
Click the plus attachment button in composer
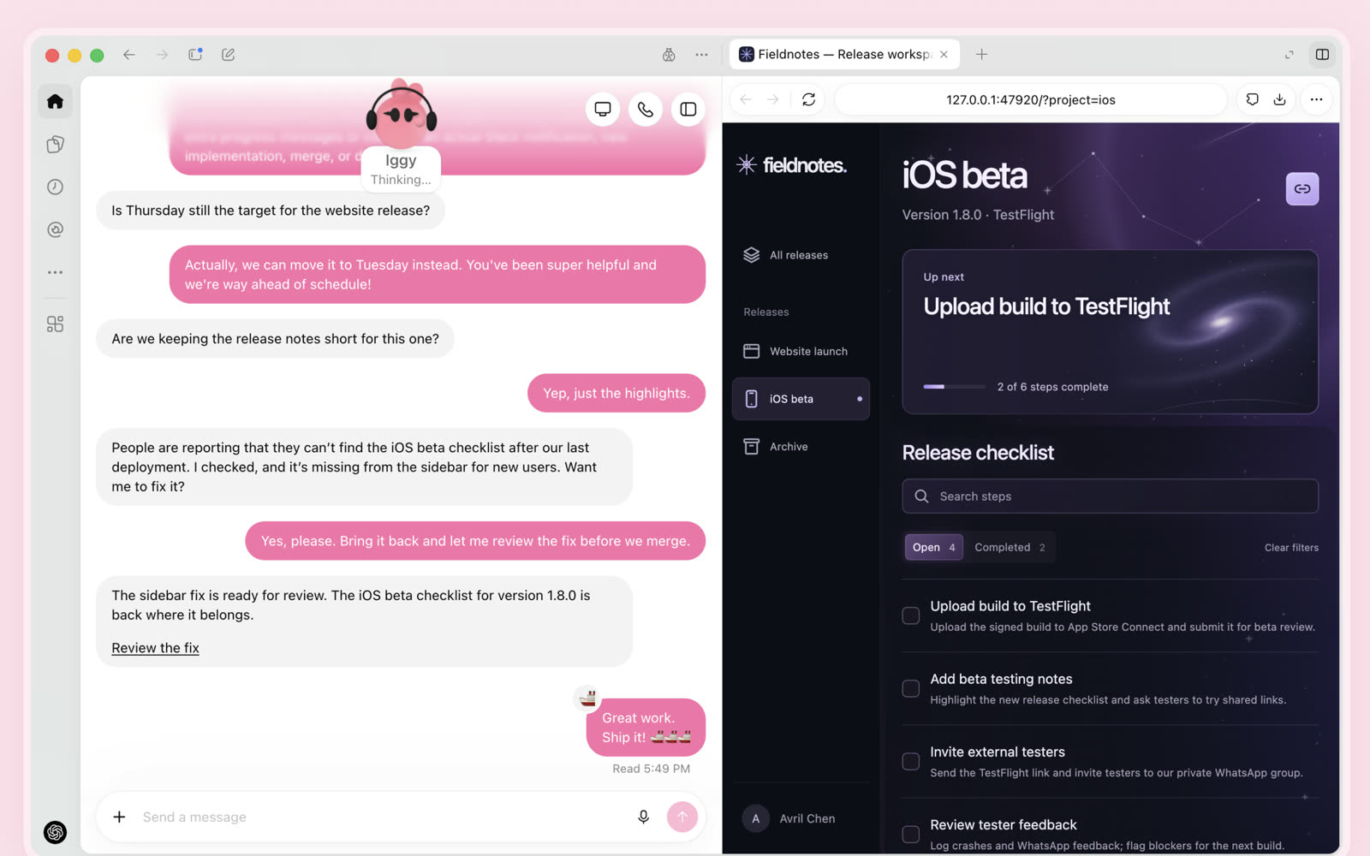[119, 817]
